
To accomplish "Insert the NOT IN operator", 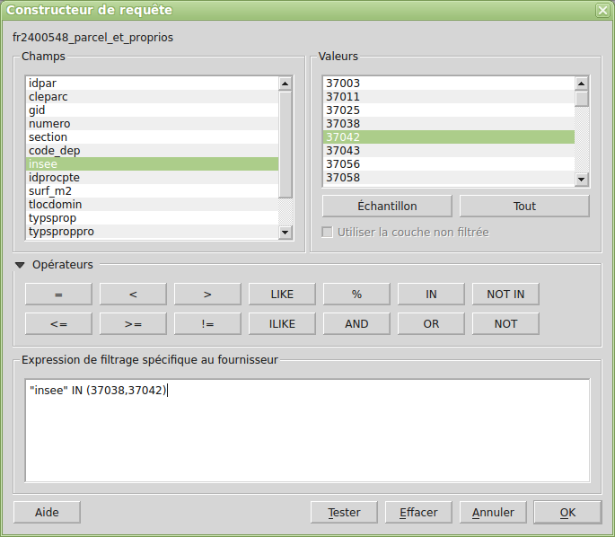I will click(505, 295).
